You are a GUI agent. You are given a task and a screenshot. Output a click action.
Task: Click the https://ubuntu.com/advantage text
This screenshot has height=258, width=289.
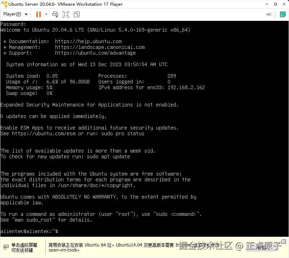click(95, 53)
